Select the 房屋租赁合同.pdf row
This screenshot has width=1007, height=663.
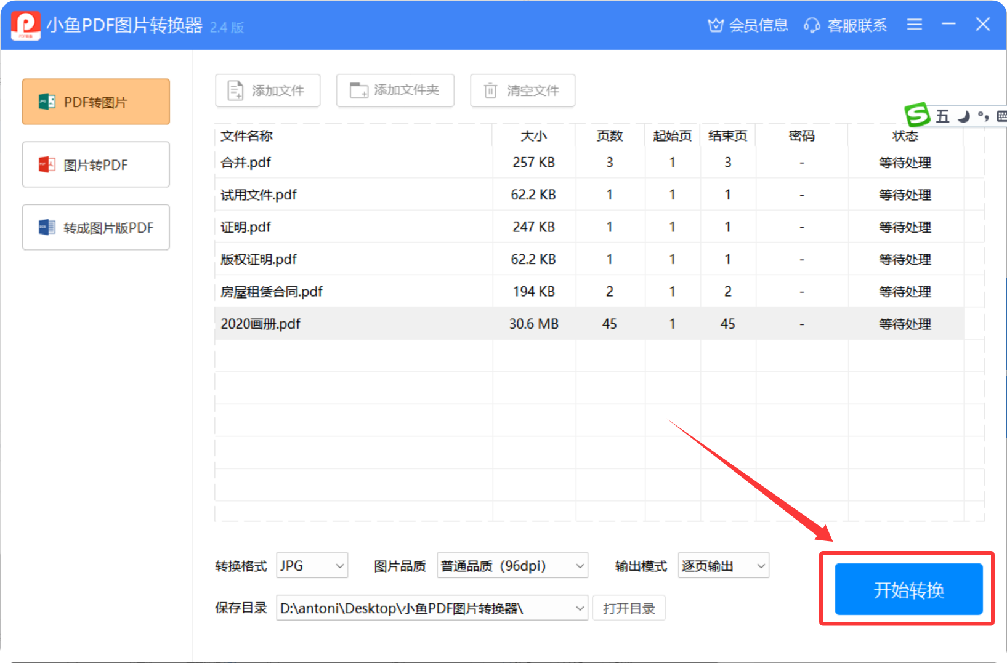click(272, 292)
